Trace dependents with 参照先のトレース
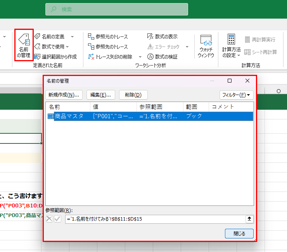Image resolution: width=287 pixels, height=252 pixels. coord(108,47)
